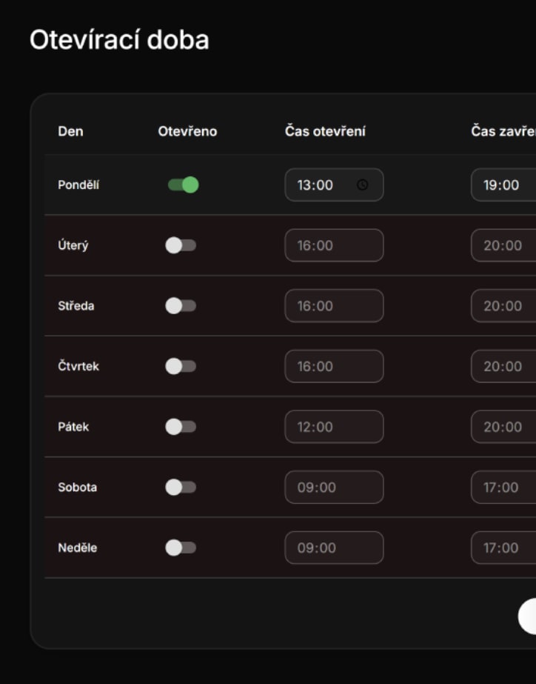Switch on the Pátek open toggle
Image resolution: width=536 pixels, height=684 pixels.
pos(181,426)
